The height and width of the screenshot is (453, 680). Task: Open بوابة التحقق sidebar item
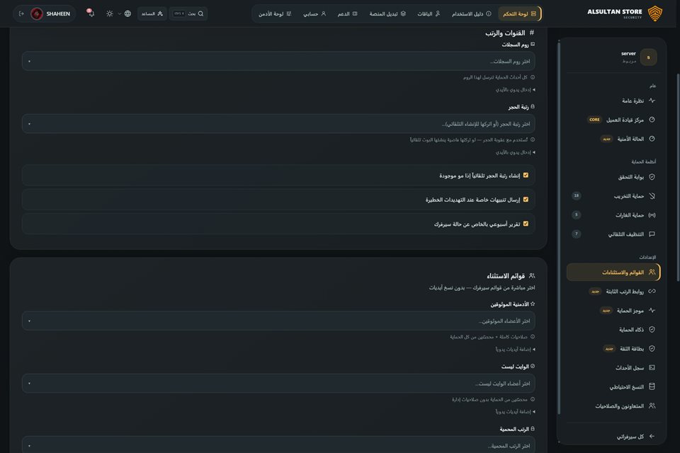613,177
